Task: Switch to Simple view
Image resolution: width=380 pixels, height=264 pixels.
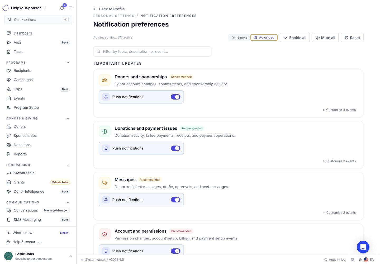Action: coord(240,37)
